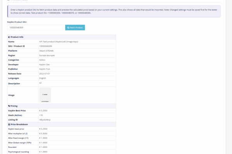Open the product image thumbnail
The image size is (232, 154).
tap(45, 95)
